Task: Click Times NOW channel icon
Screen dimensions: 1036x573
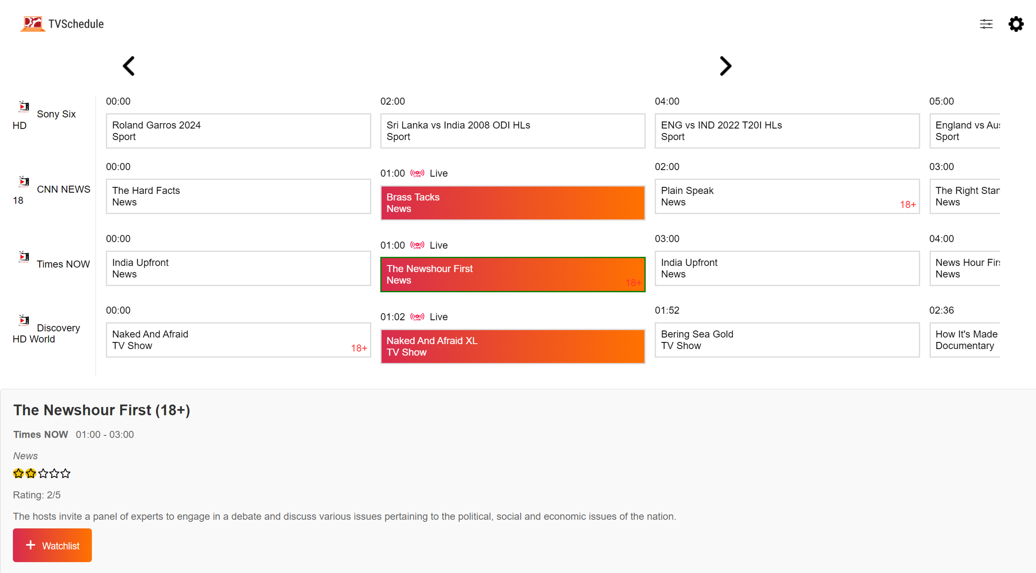Action: click(24, 257)
